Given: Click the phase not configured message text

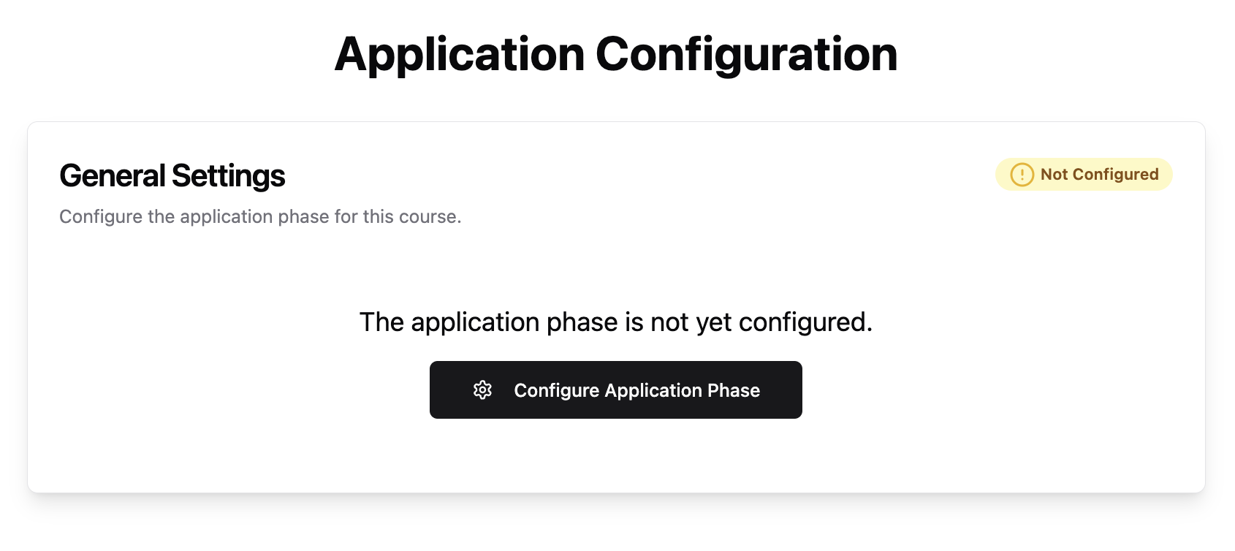Looking at the screenshot, I should (616, 322).
